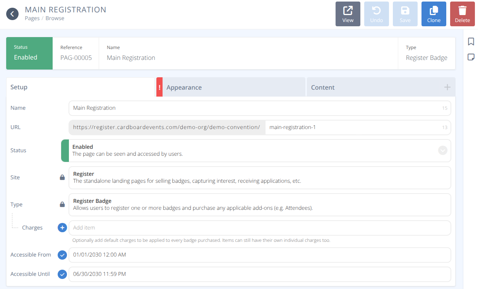Click the View icon button

click(347, 14)
